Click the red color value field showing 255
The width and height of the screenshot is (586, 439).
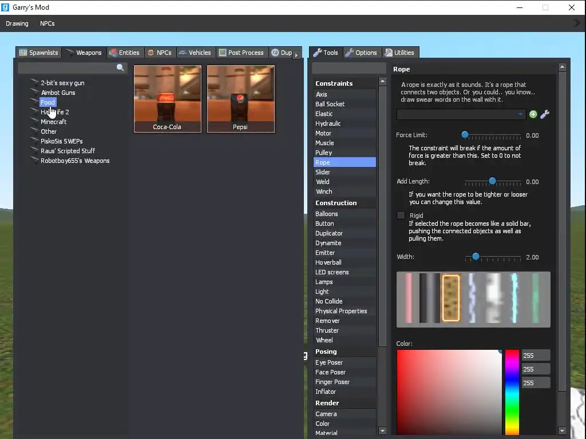536,356
